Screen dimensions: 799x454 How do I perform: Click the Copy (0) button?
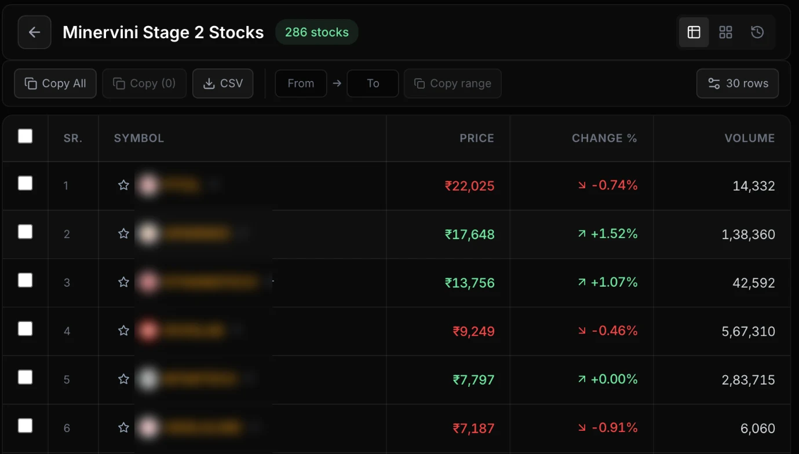[x=144, y=83]
